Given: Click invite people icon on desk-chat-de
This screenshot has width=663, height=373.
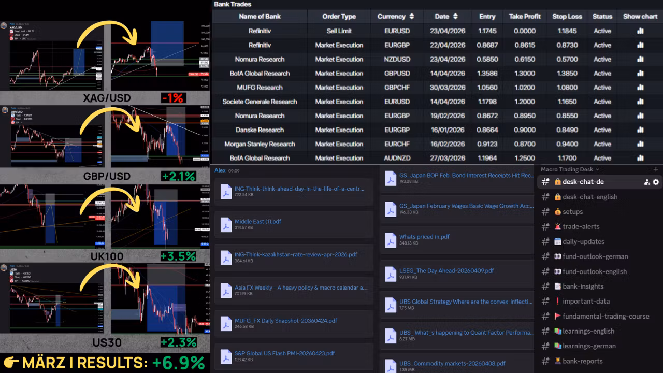Looking at the screenshot, I should (x=647, y=182).
